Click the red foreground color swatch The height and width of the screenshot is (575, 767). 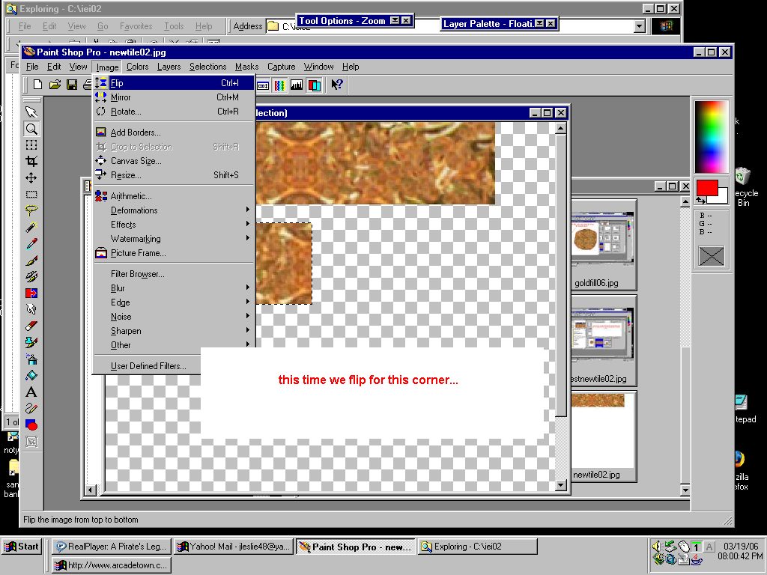pyautogui.click(x=706, y=188)
